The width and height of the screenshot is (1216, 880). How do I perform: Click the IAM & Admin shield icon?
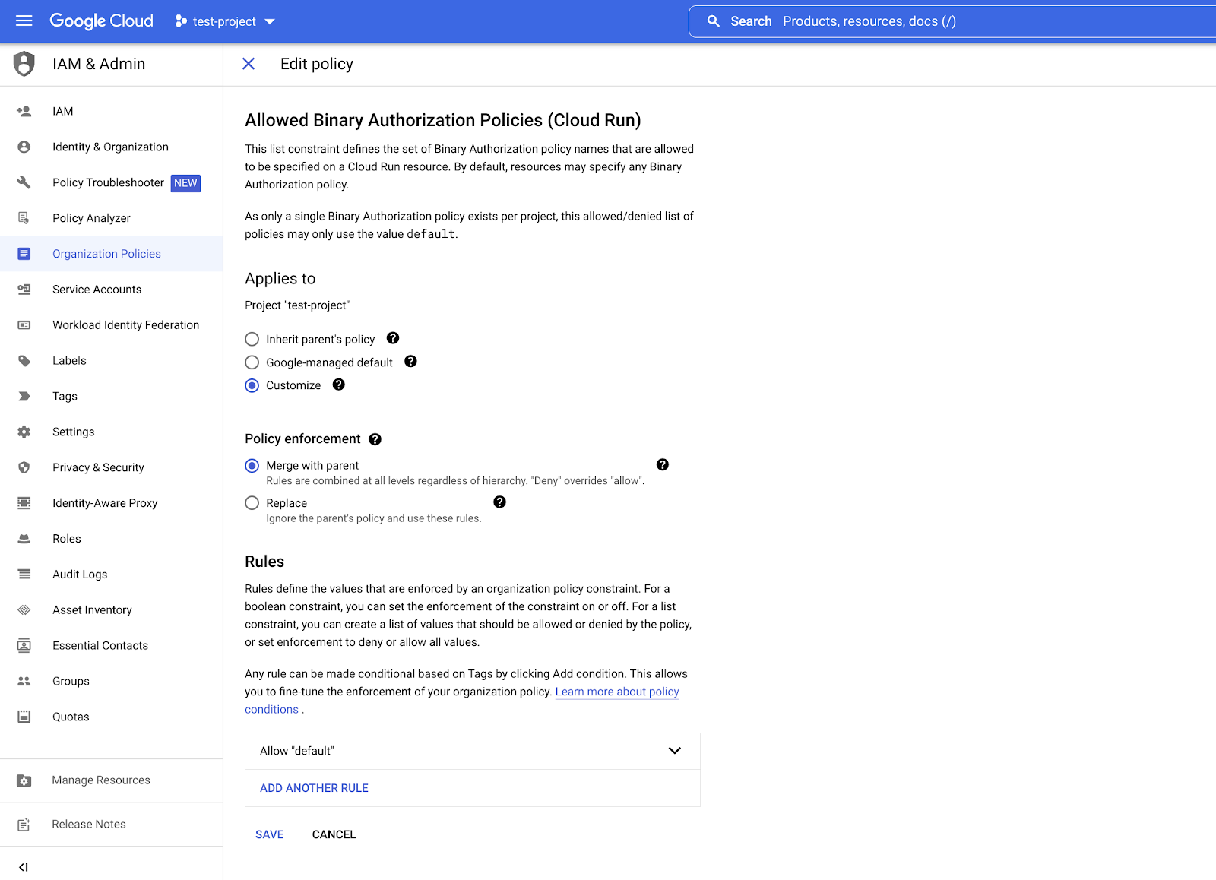pos(24,64)
